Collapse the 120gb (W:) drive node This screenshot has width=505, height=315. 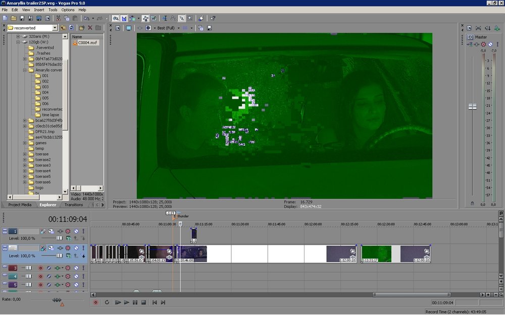18,42
